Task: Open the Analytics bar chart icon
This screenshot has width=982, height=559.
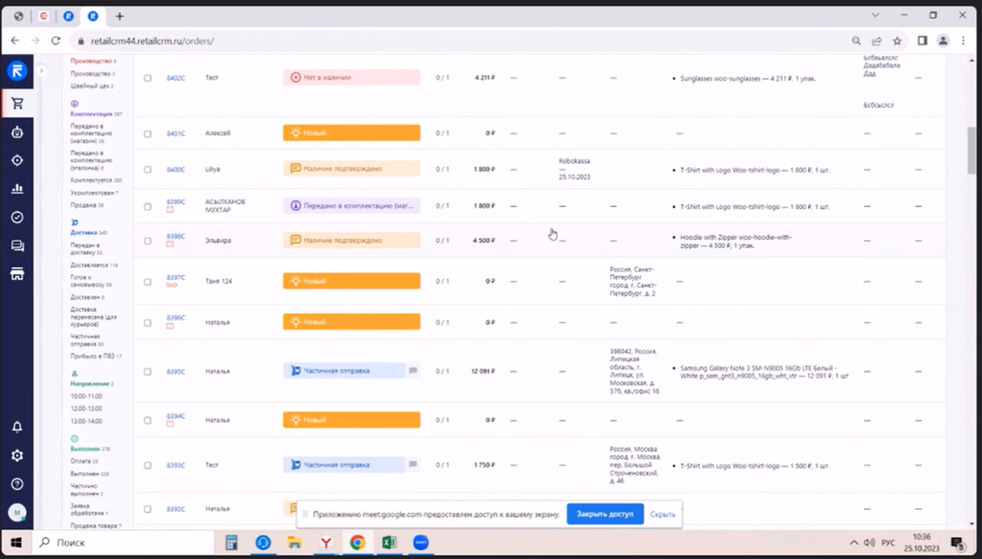Action: coord(17,189)
